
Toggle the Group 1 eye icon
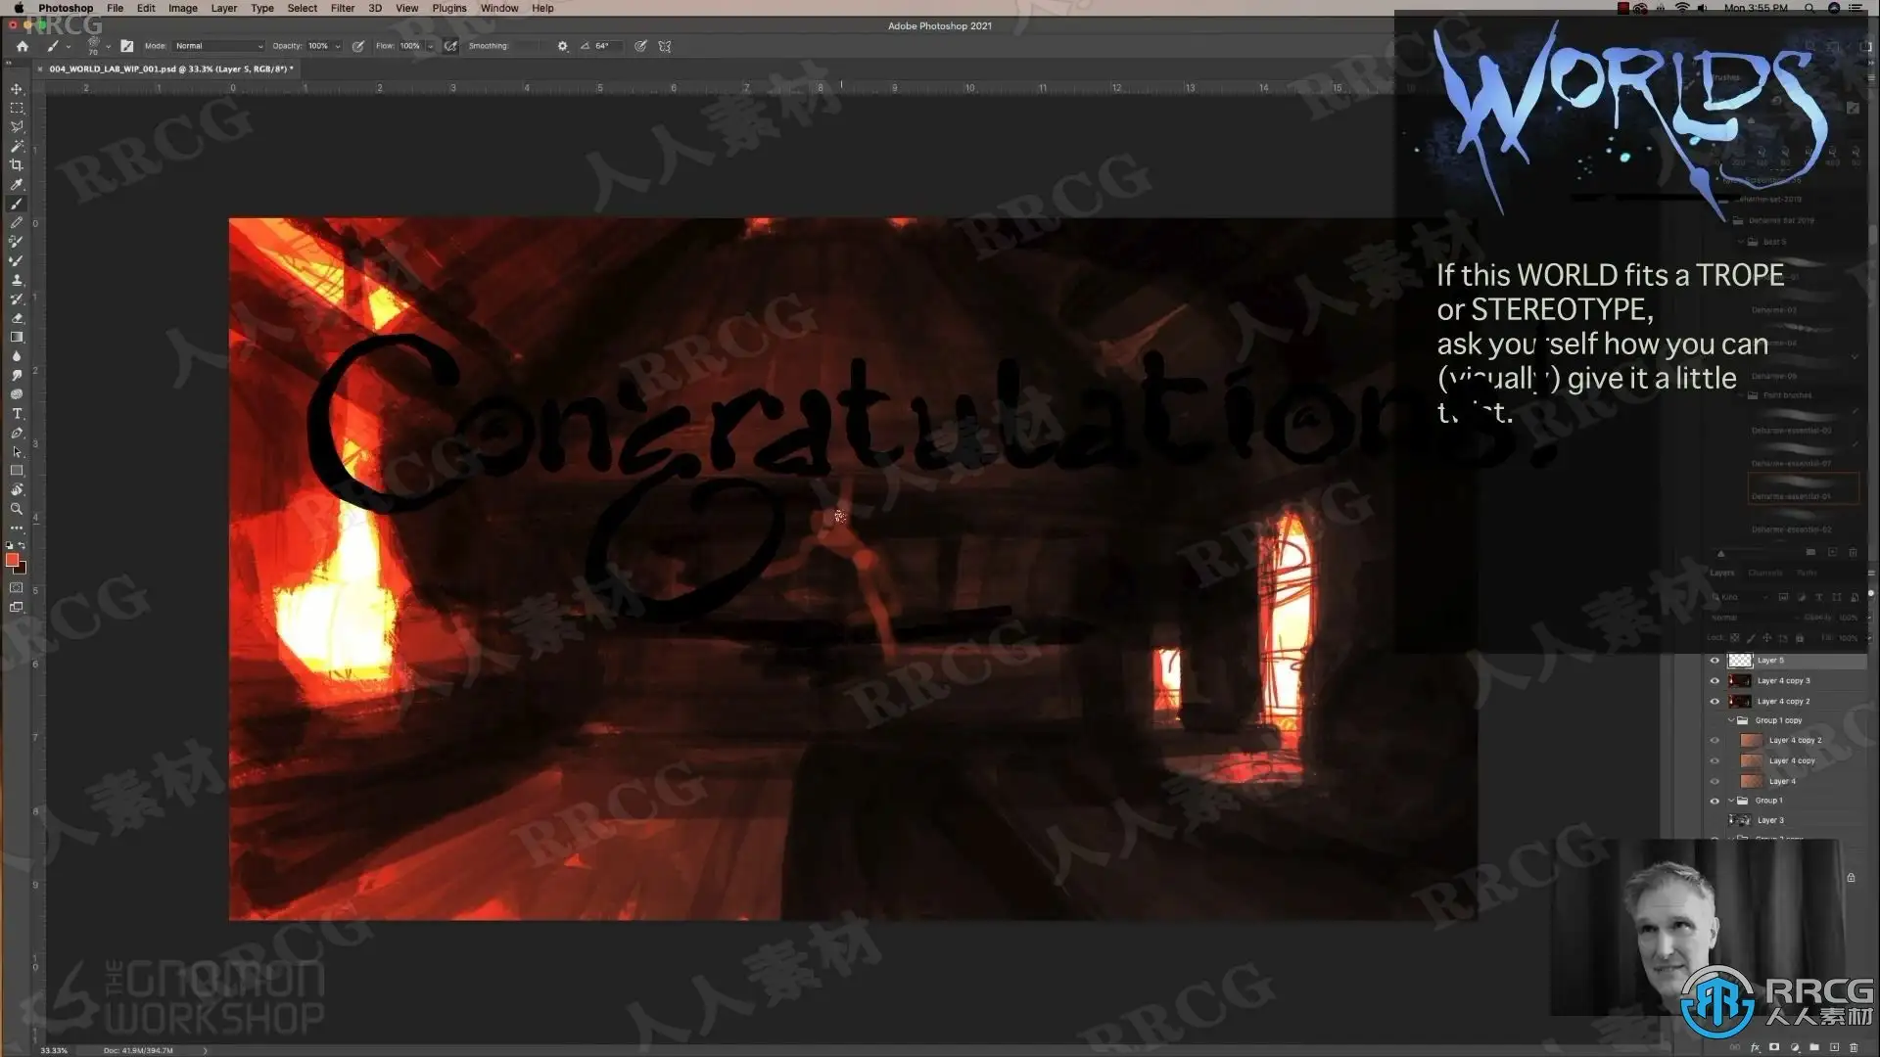coord(1715,801)
